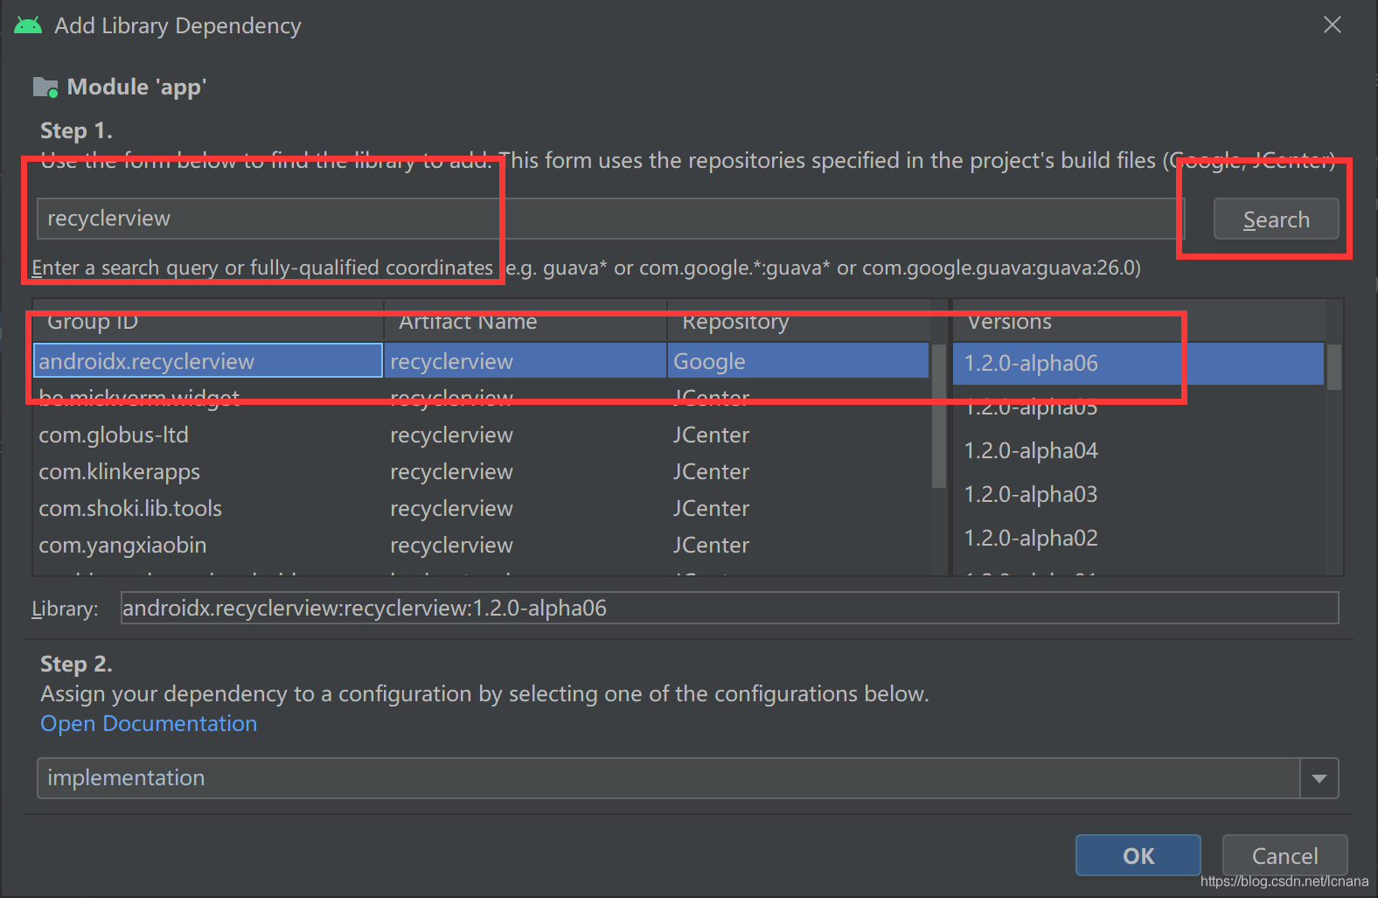Choose version 1.2.0-alpha06
1378x898 pixels.
pos(1138,363)
